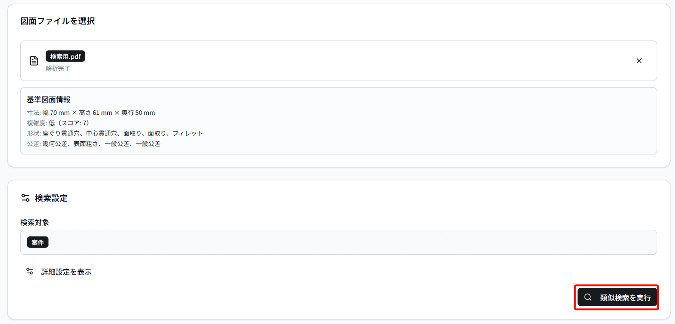Screen dimensions: 675x324
Task: Click the document icon beside 検索用.pdf
Action: tap(34, 61)
